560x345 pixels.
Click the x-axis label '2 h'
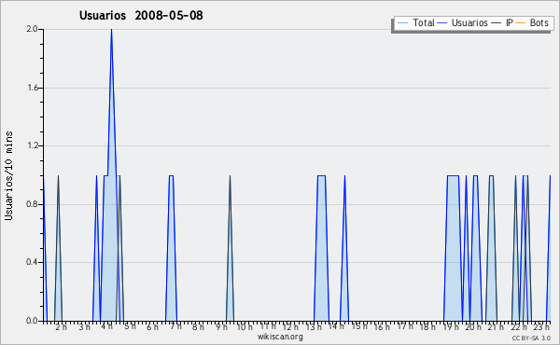[61, 326]
